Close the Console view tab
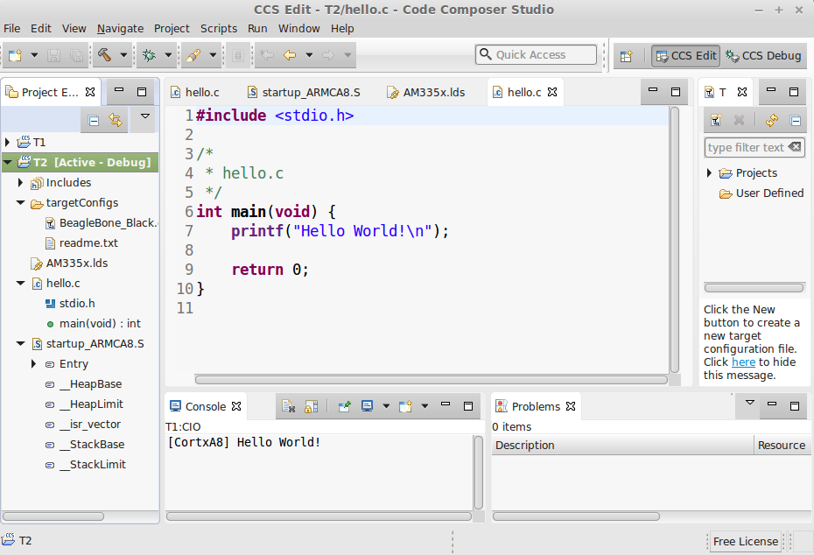The height and width of the screenshot is (555, 814). 236,406
